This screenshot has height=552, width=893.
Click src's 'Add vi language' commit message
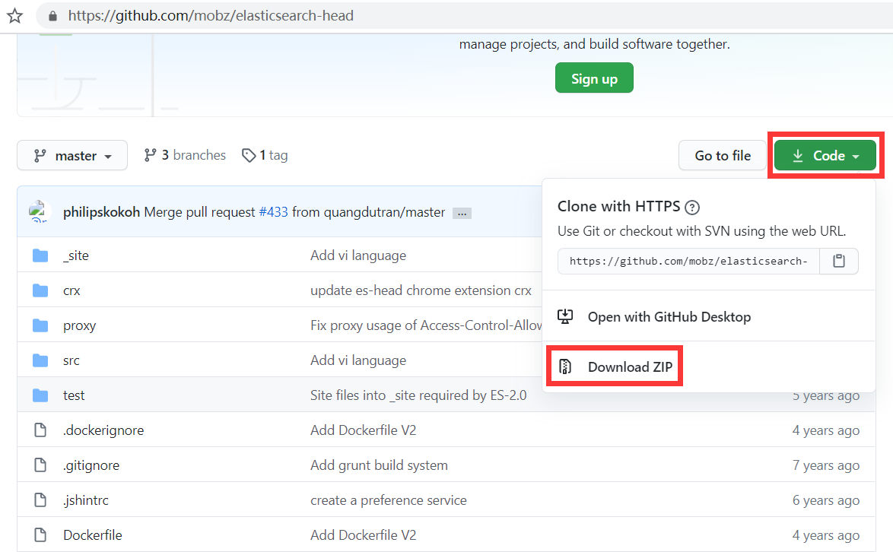click(358, 360)
